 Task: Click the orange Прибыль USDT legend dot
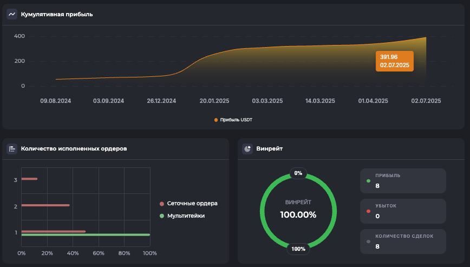point(216,120)
